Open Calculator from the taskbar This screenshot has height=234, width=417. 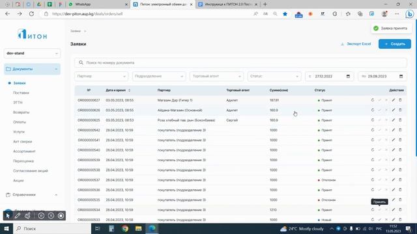(111, 228)
